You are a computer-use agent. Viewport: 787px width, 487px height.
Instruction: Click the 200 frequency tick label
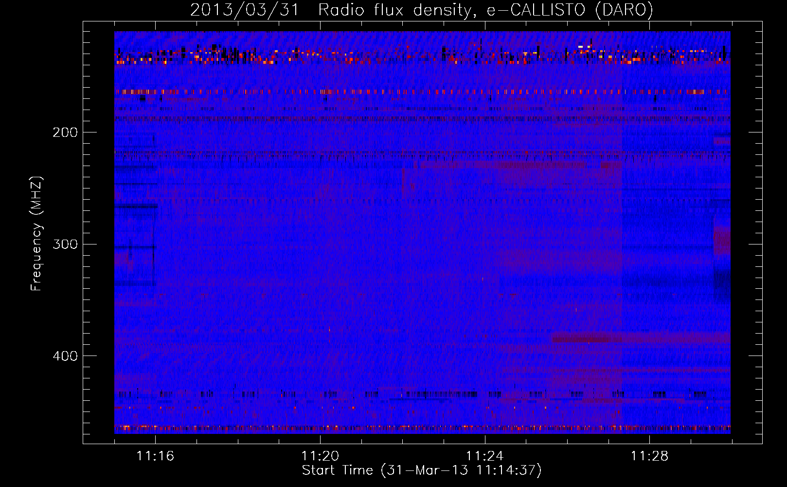[65, 132]
